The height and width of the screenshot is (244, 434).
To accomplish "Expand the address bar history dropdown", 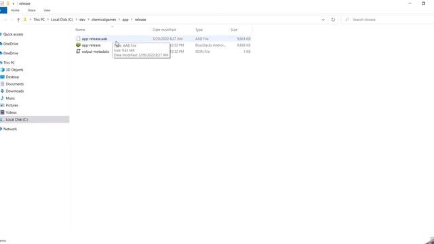I will pos(323,20).
